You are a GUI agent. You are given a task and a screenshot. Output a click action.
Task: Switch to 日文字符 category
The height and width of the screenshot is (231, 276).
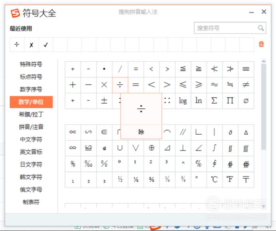(x=31, y=165)
